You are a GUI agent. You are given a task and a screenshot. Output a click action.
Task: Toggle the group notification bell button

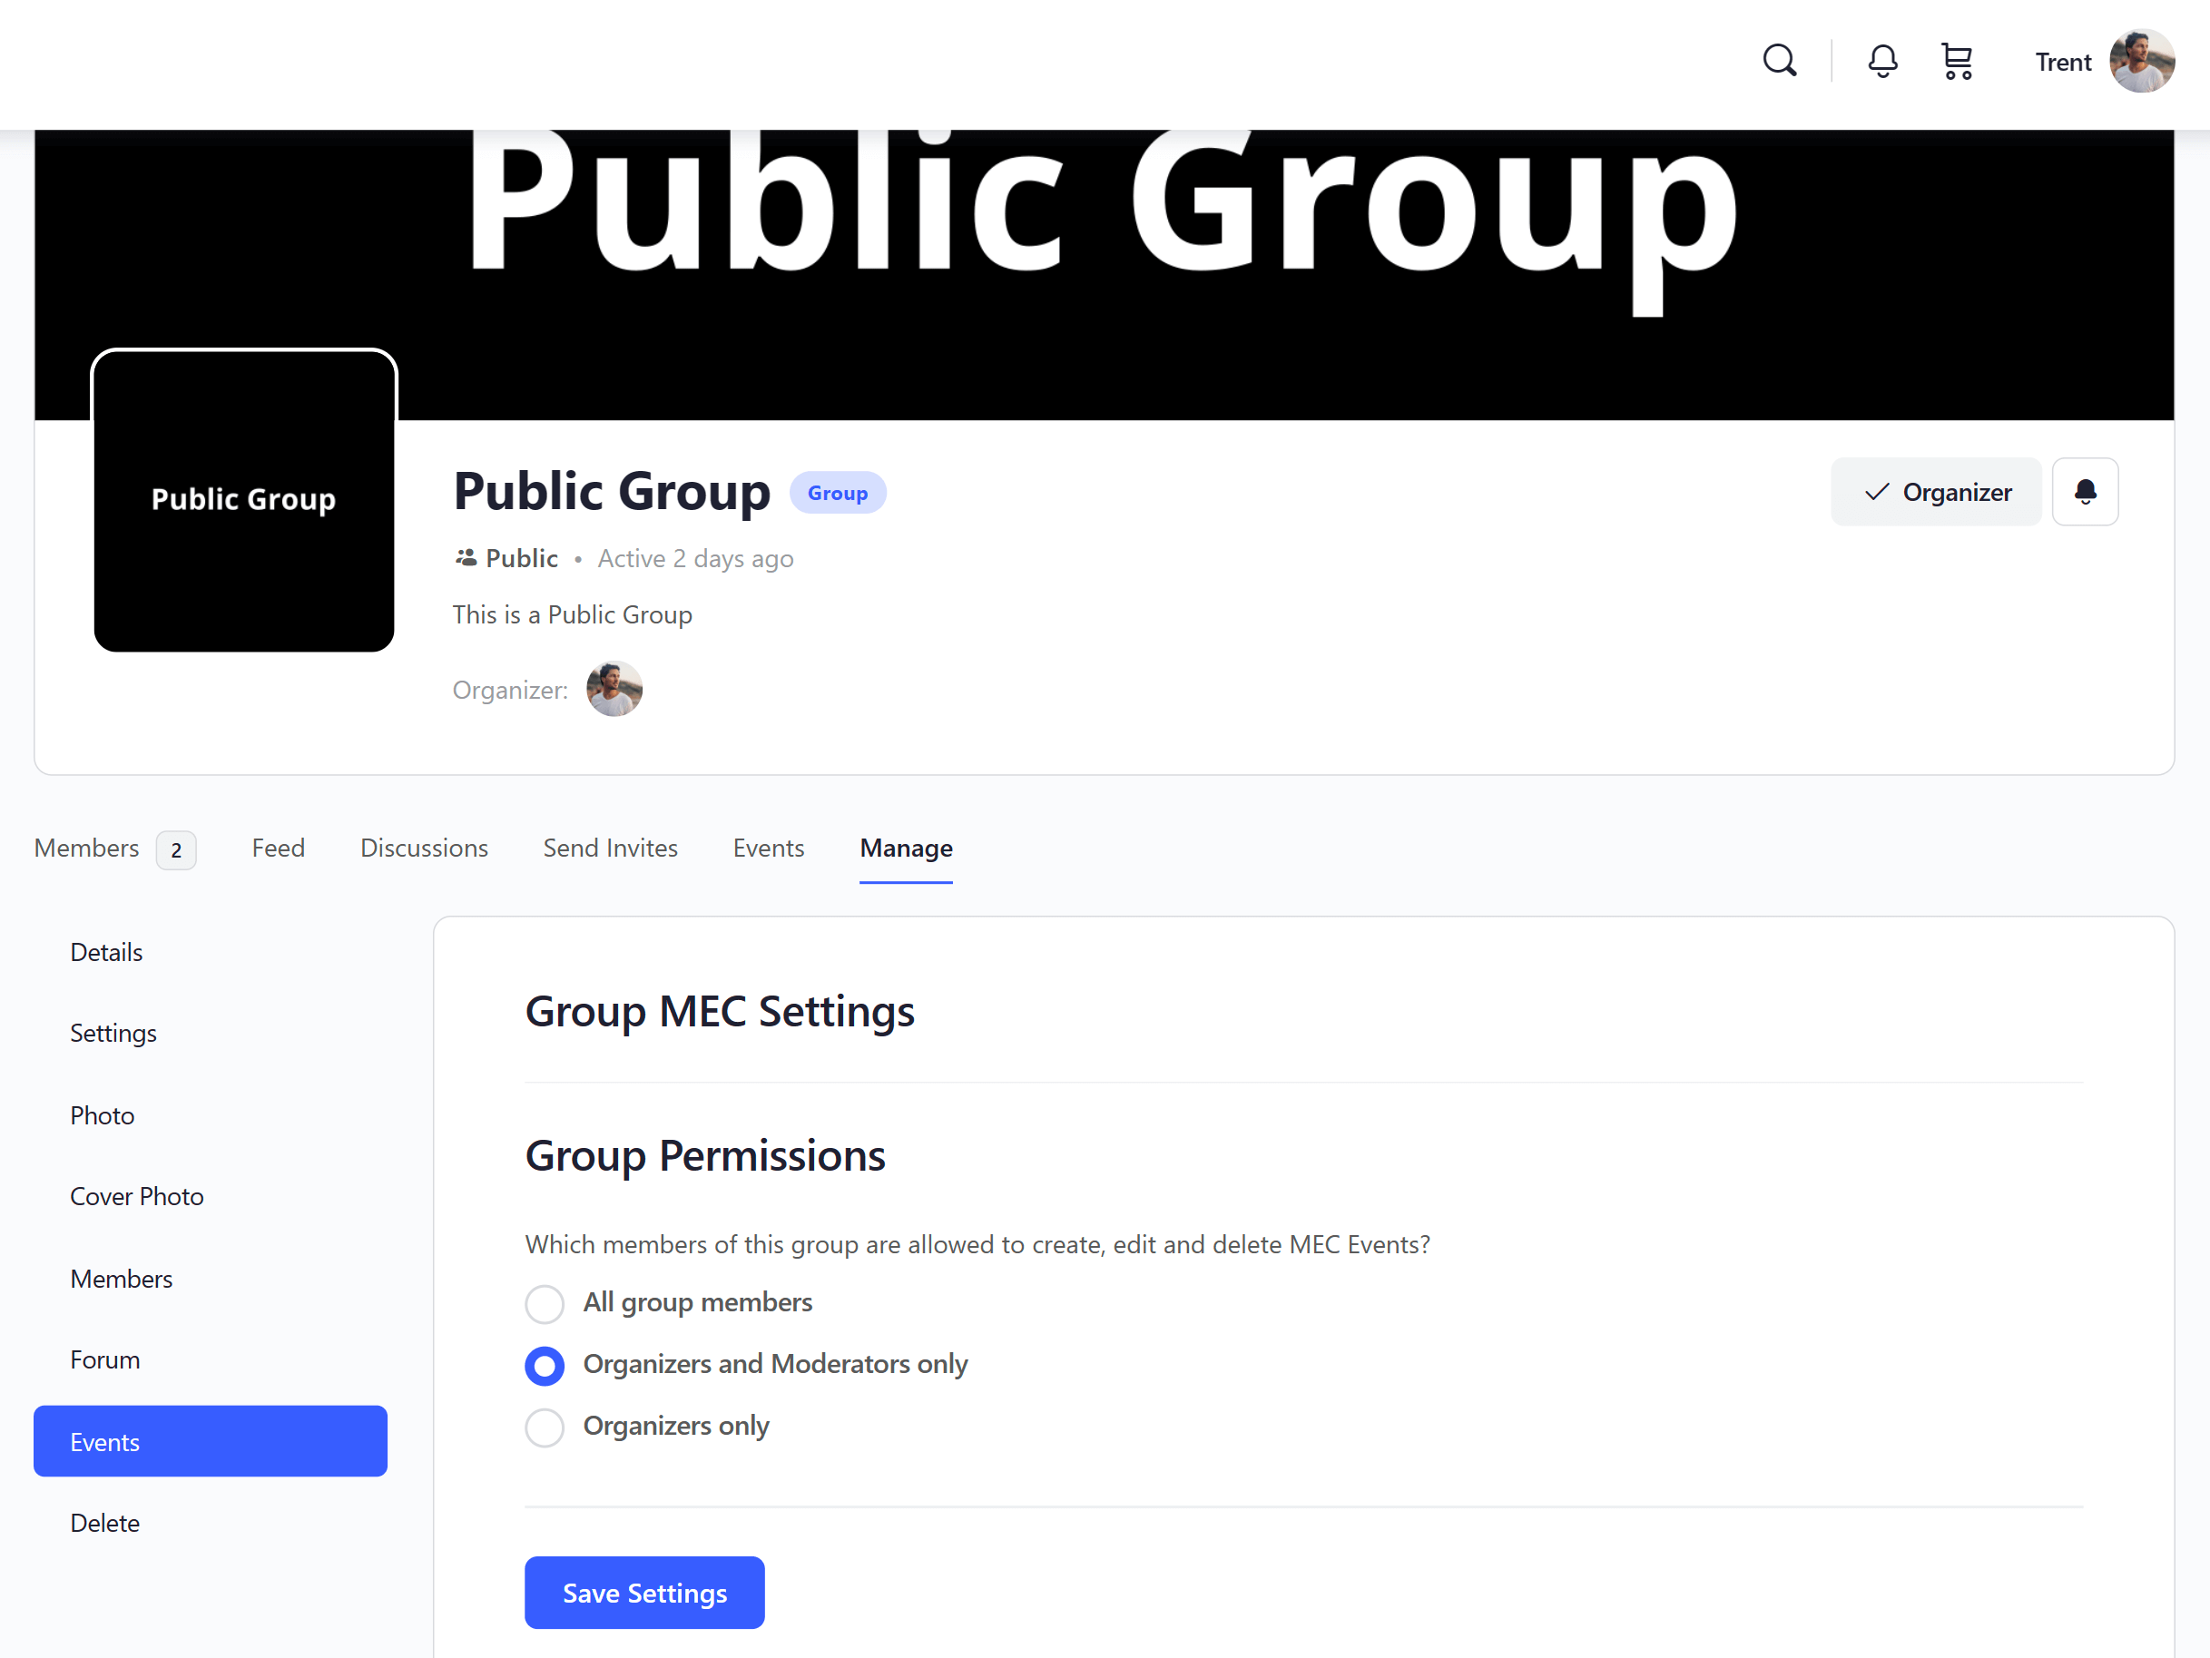[x=2084, y=491]
